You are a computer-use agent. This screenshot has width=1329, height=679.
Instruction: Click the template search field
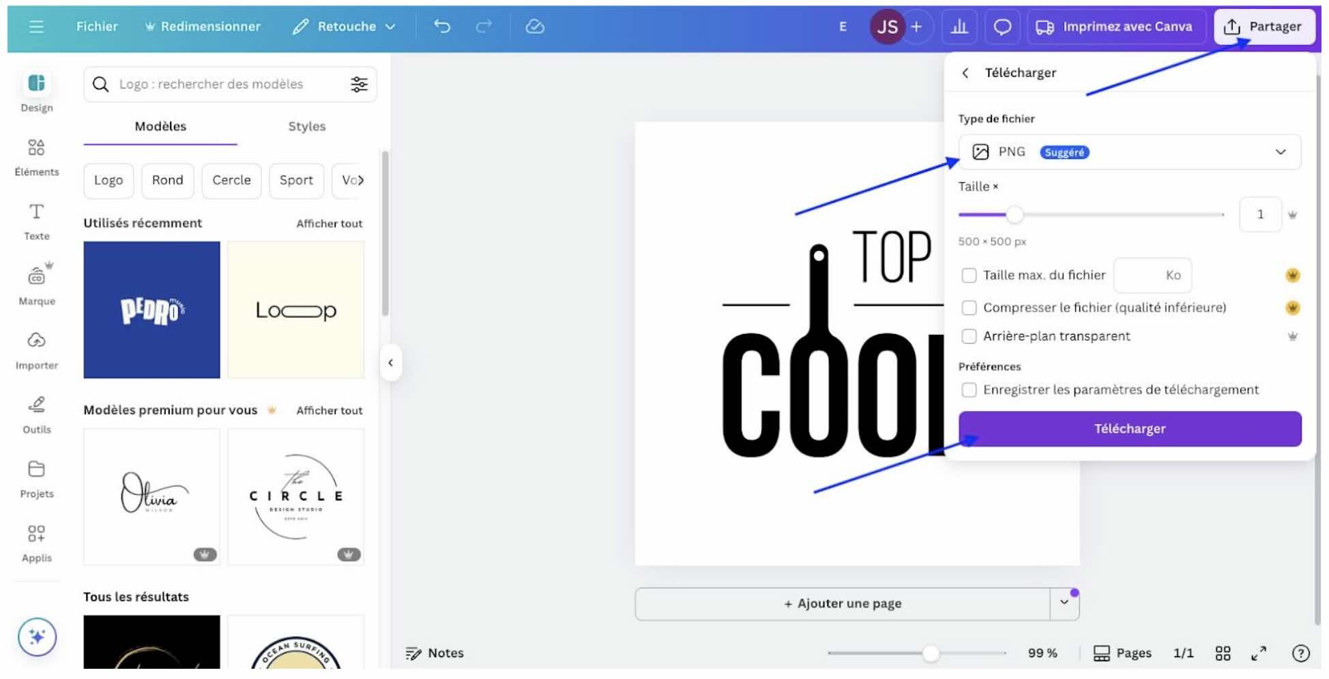pyautogui.click(x=231, y=84)
